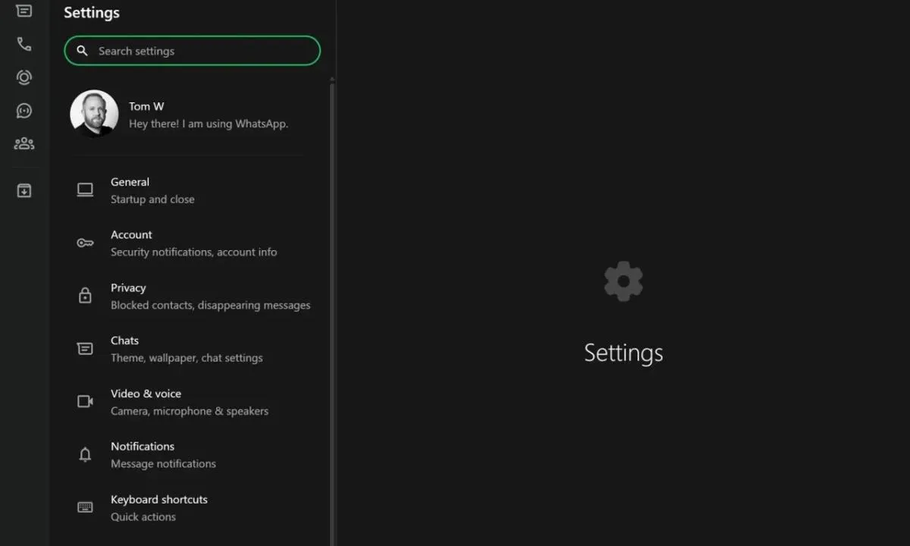Click the bell icon beside Notifications
This screenshot has height=546, width=910.
85,455
